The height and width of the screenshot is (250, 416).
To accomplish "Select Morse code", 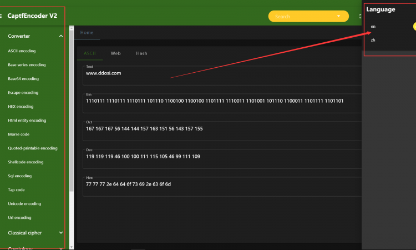I will (x=18, y=134).
